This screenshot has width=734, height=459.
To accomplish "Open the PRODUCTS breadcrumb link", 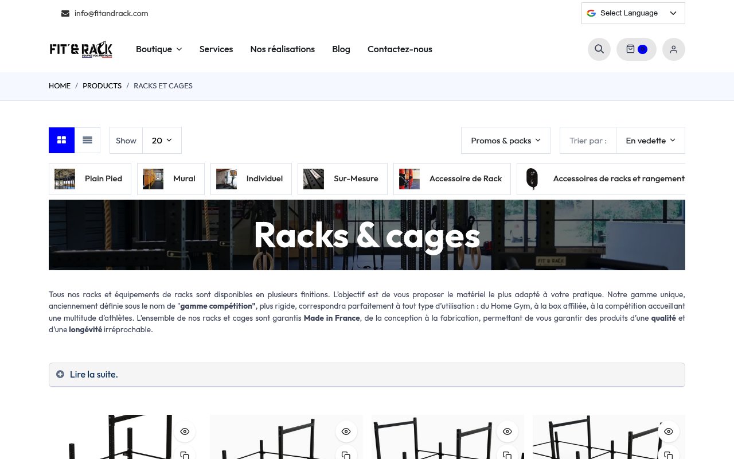I will point(102,85).
